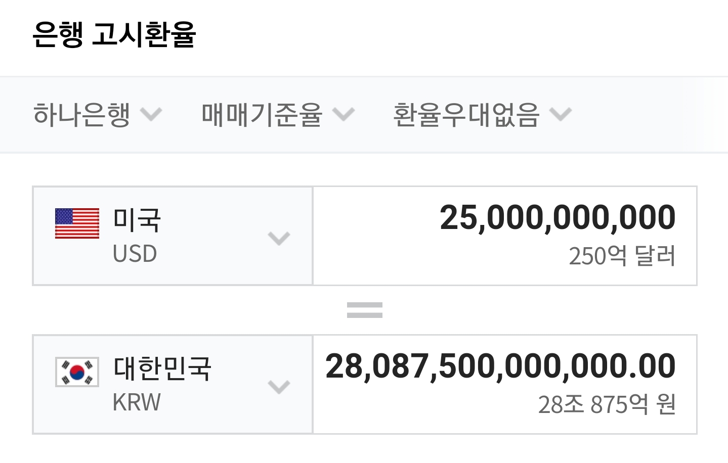
Task: Select the 대한민국 country label
Action: 162,368
